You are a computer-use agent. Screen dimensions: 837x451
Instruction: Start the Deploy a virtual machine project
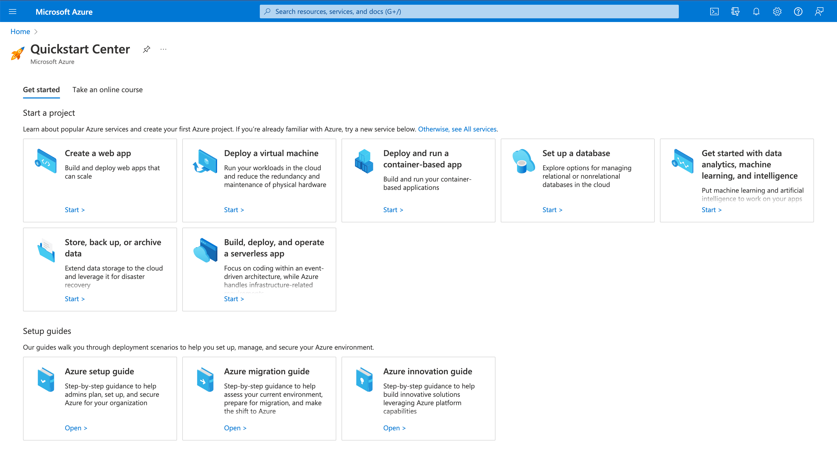[234, 210]
